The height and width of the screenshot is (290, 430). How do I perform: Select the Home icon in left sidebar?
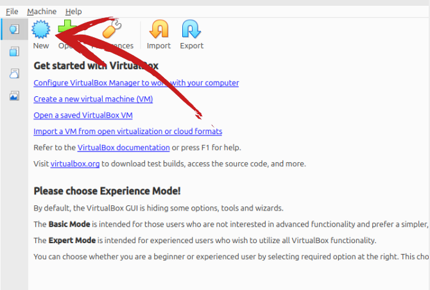pyautogui.click(x=14, y=29)
